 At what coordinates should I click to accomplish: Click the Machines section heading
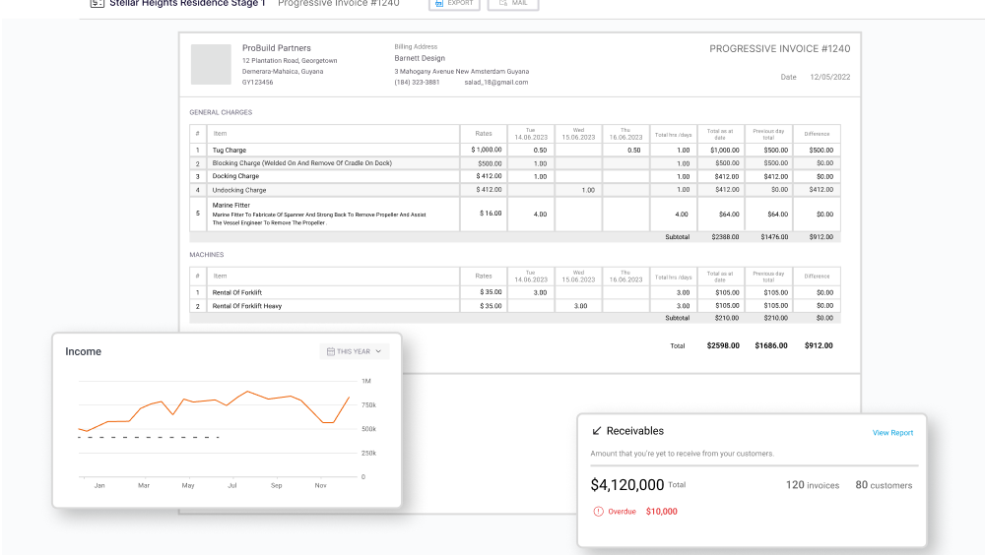207,255
